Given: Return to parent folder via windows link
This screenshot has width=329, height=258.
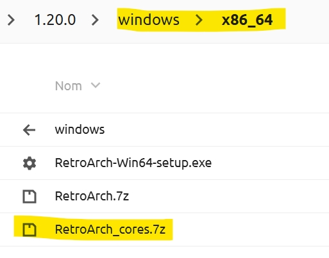Looking at the screenshot, I should click(80, 129).
